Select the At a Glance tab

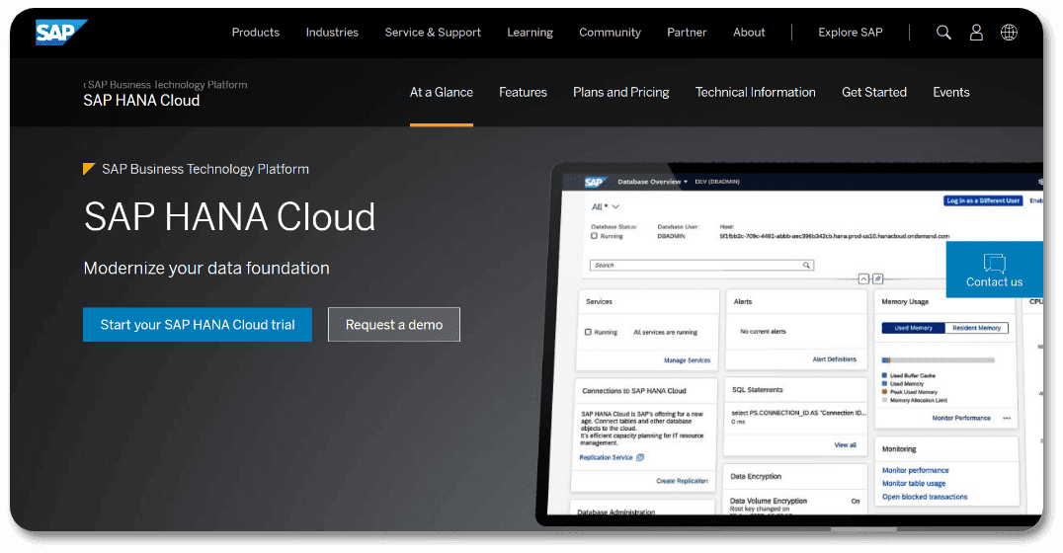[442, 92]
